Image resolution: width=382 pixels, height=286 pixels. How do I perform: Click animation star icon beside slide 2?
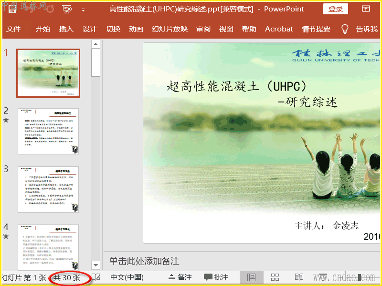tap(6, 120)
